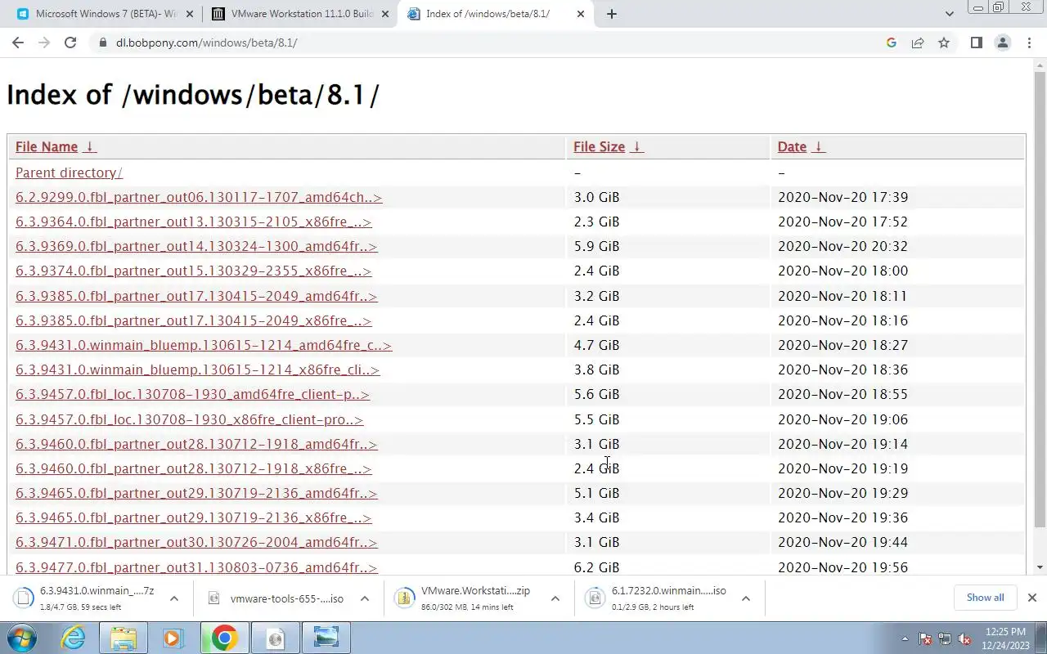Open 6.3.9465.0.fbl_partner_out29 x86fre link
Image resolution: width=1047 pixels, height=654 pixels.
(x=193, y=517)
